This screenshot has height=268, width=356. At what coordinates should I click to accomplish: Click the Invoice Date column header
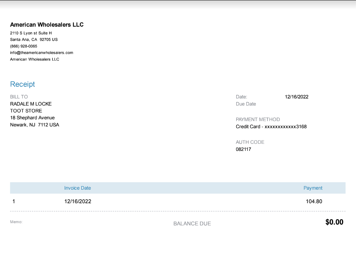pos(77,188)
